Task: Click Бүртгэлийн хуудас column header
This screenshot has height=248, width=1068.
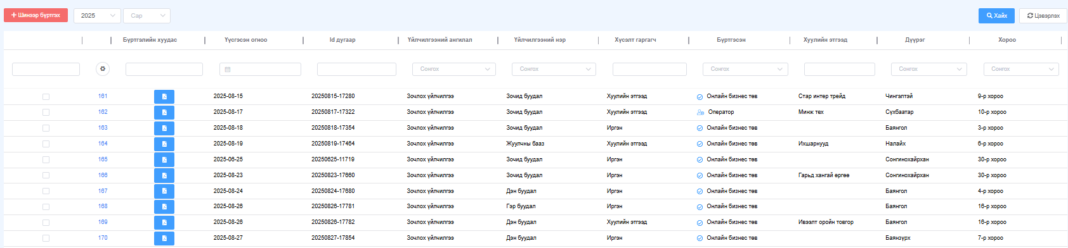Action: (150, 40)
